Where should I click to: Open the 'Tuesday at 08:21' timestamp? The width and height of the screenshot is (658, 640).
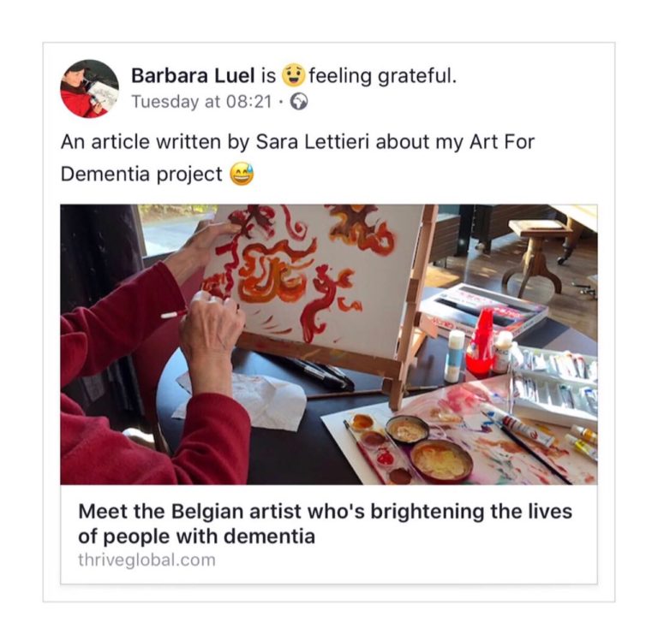point(201,102)
